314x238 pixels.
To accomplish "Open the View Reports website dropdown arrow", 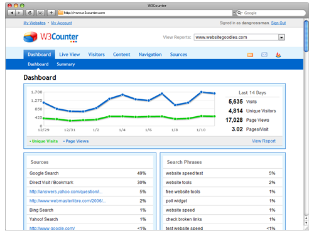I will [x=281, y=38].
